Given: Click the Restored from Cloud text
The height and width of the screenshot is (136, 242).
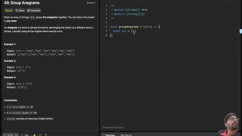Looking at the screenshot, I should coord(114,128).
